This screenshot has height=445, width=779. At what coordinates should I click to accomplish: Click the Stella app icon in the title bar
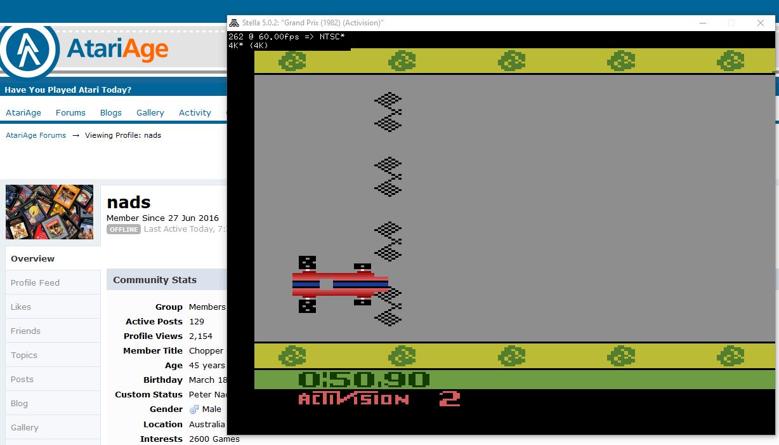[235, 23]
